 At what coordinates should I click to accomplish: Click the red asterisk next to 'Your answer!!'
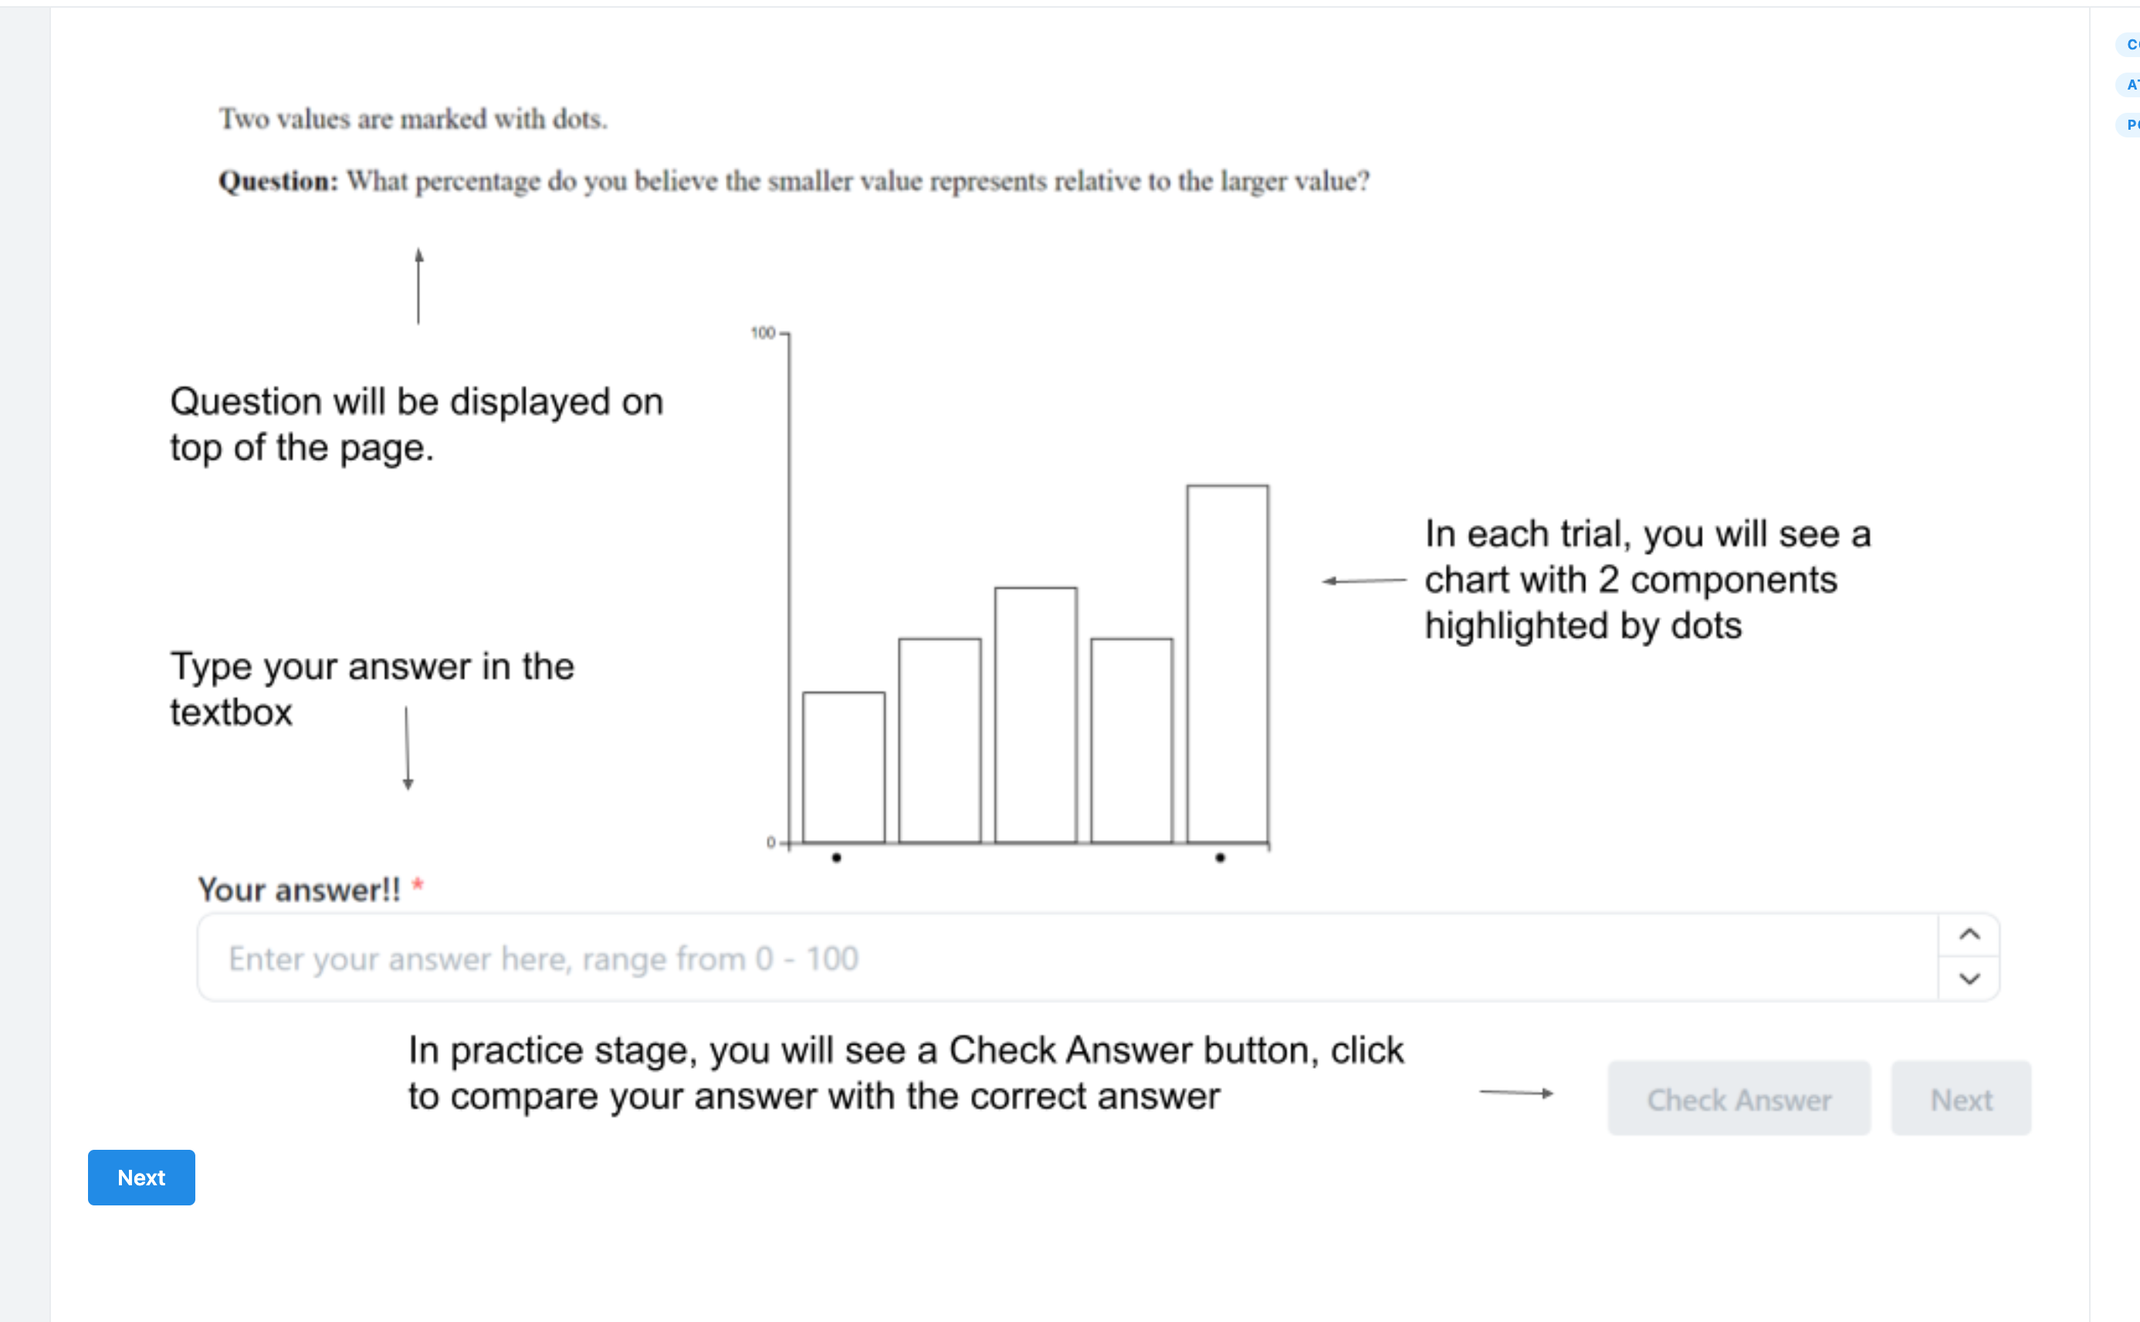tap(418, 885)
